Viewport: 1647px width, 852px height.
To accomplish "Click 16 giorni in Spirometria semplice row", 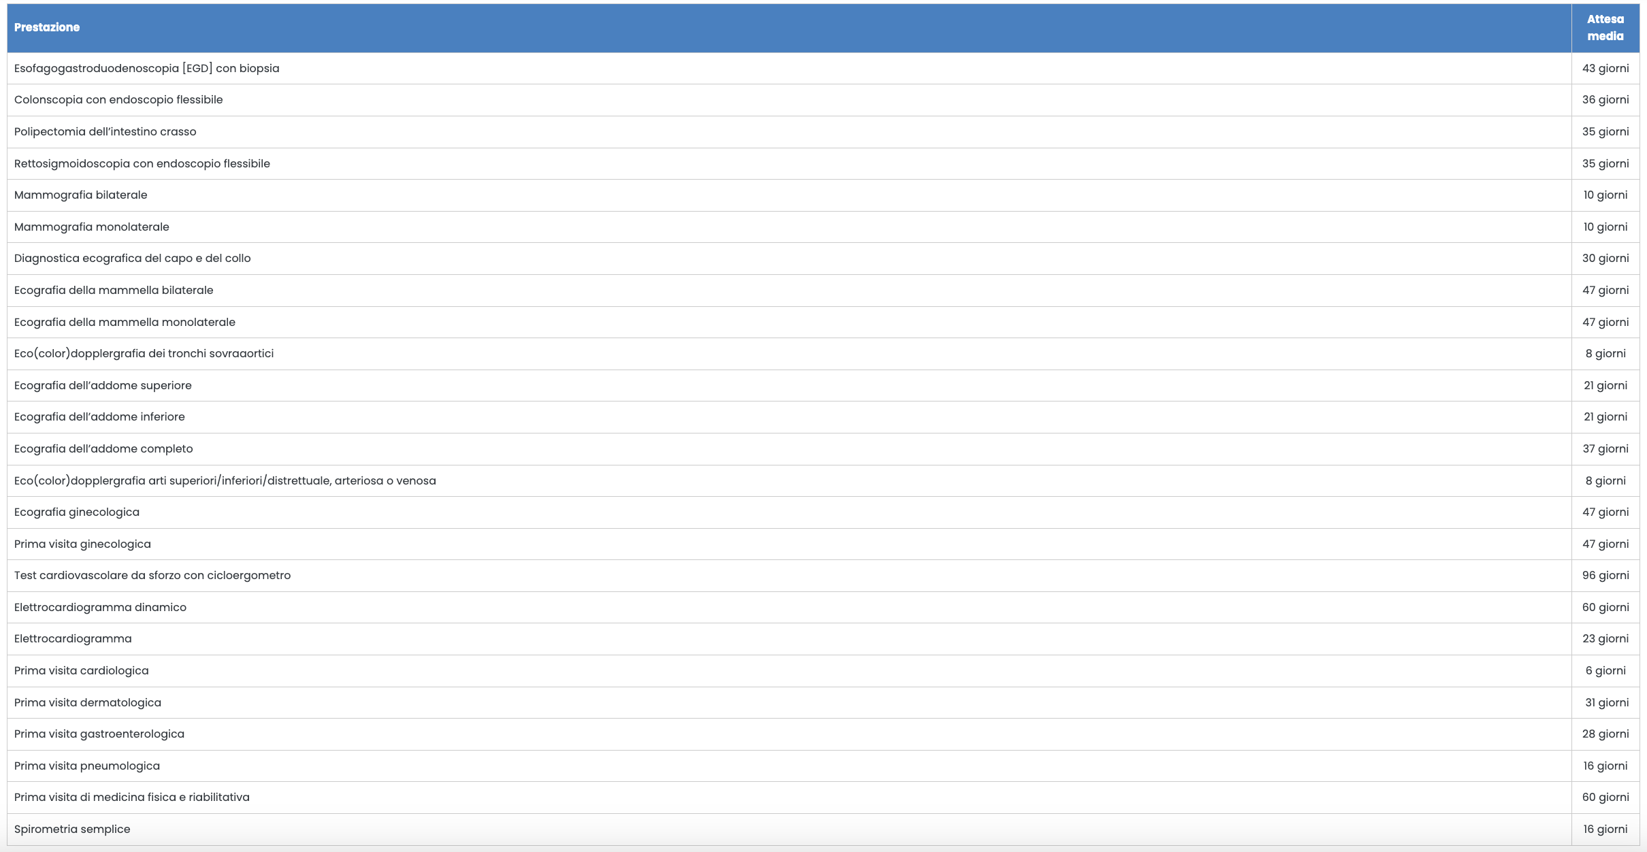I will point(1605,829).
